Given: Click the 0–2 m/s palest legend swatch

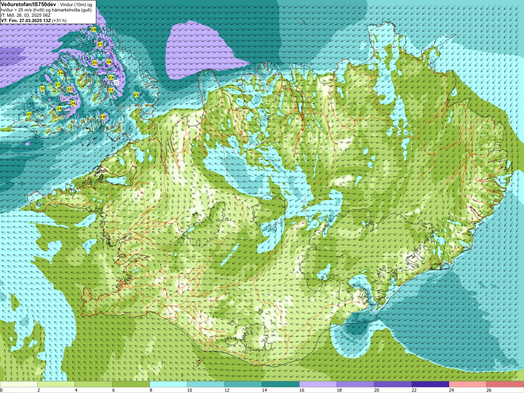Looking at the screenshot, I should pos(19,384).
